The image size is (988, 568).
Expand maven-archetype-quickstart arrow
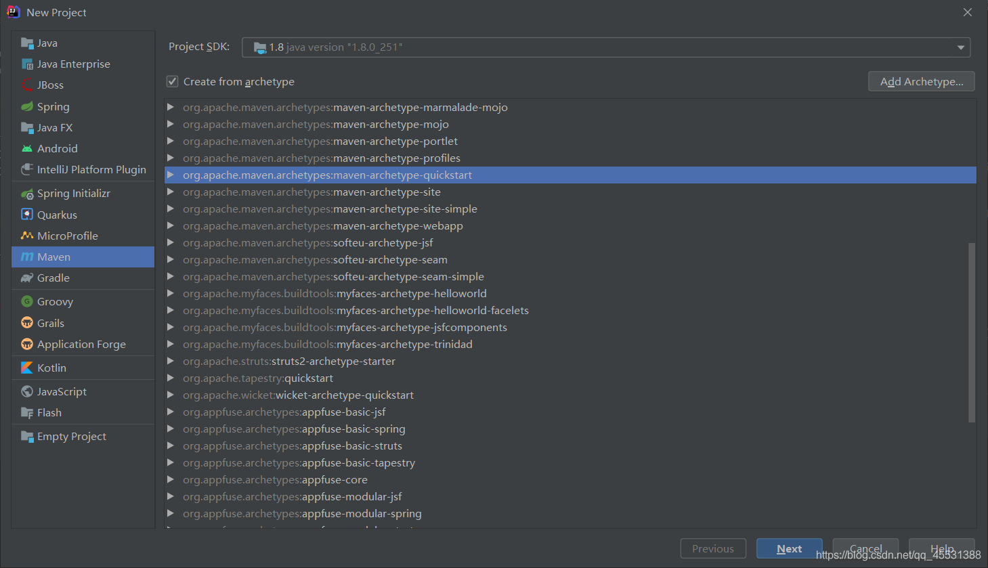pos(171,175)
